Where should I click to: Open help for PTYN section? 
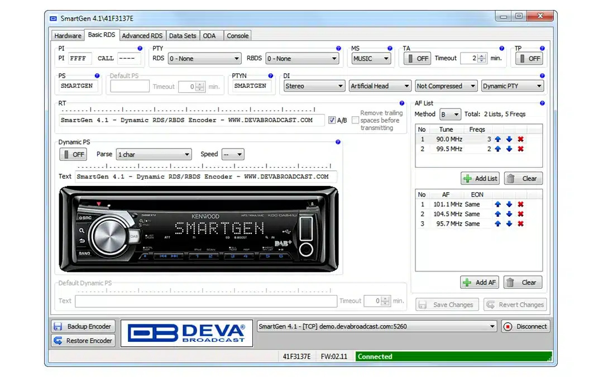pyautogui.click(x=271, y=76)
